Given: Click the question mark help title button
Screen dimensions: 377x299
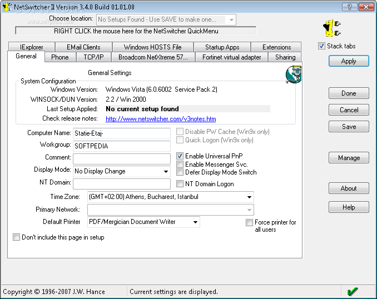Looking at the screenshot, I should pos(350,7).
